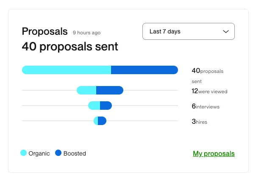Open the Last 7 days dropdown
This screenshot has width=256, height=178.
coord(188,31)
